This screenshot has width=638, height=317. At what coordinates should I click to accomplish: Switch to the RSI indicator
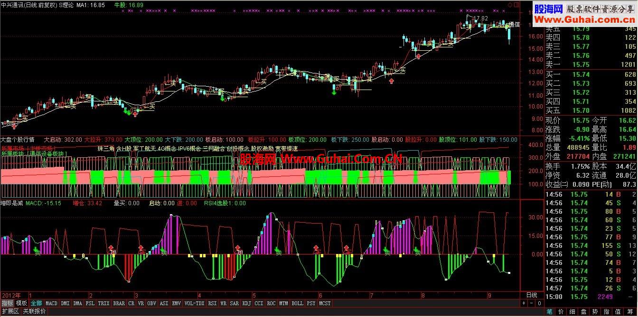click(212, 303)
